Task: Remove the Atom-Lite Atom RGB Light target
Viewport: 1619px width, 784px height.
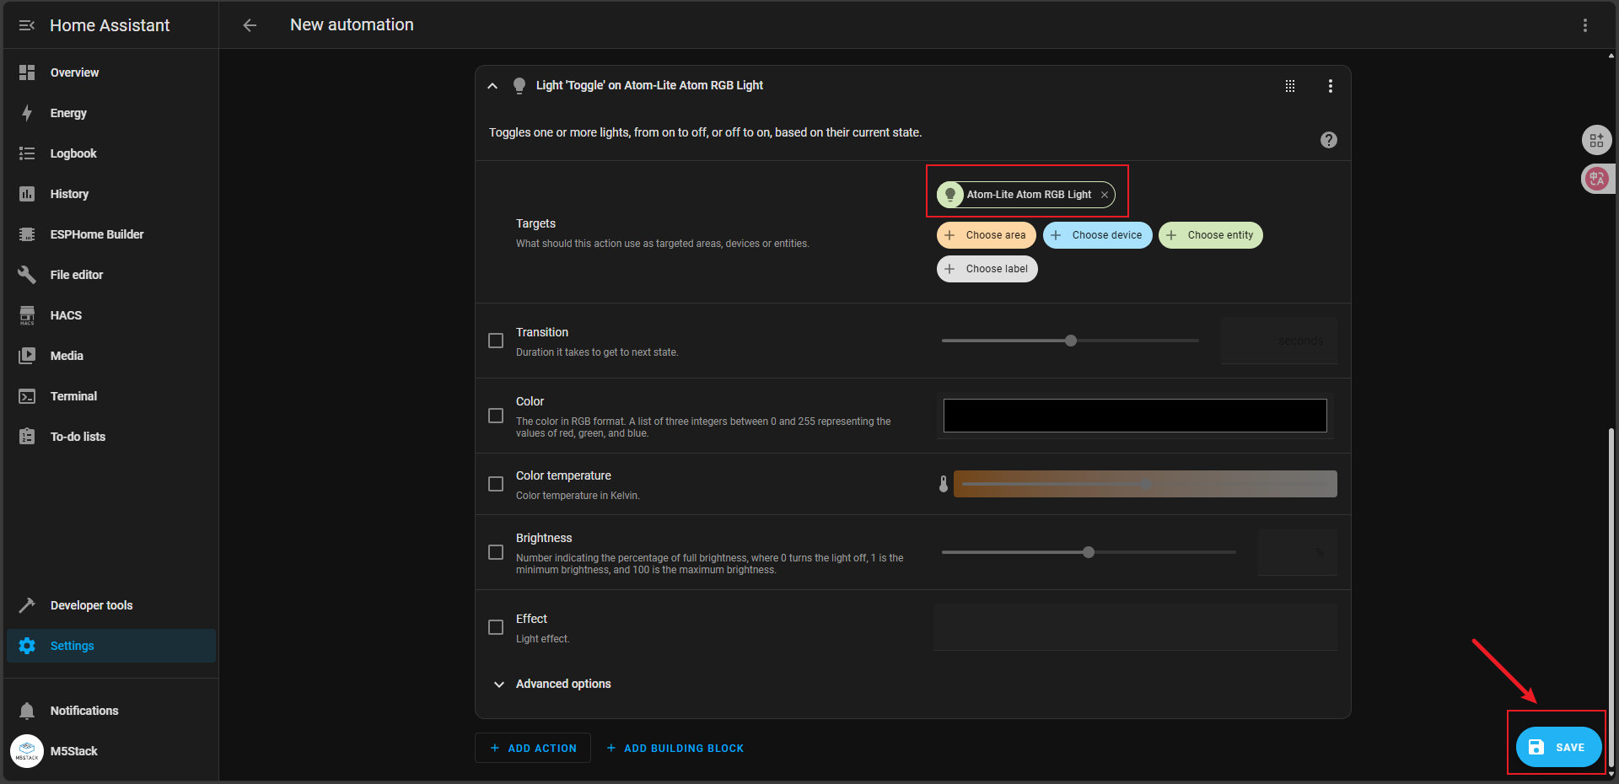Action: click(x=1104, y=195)
